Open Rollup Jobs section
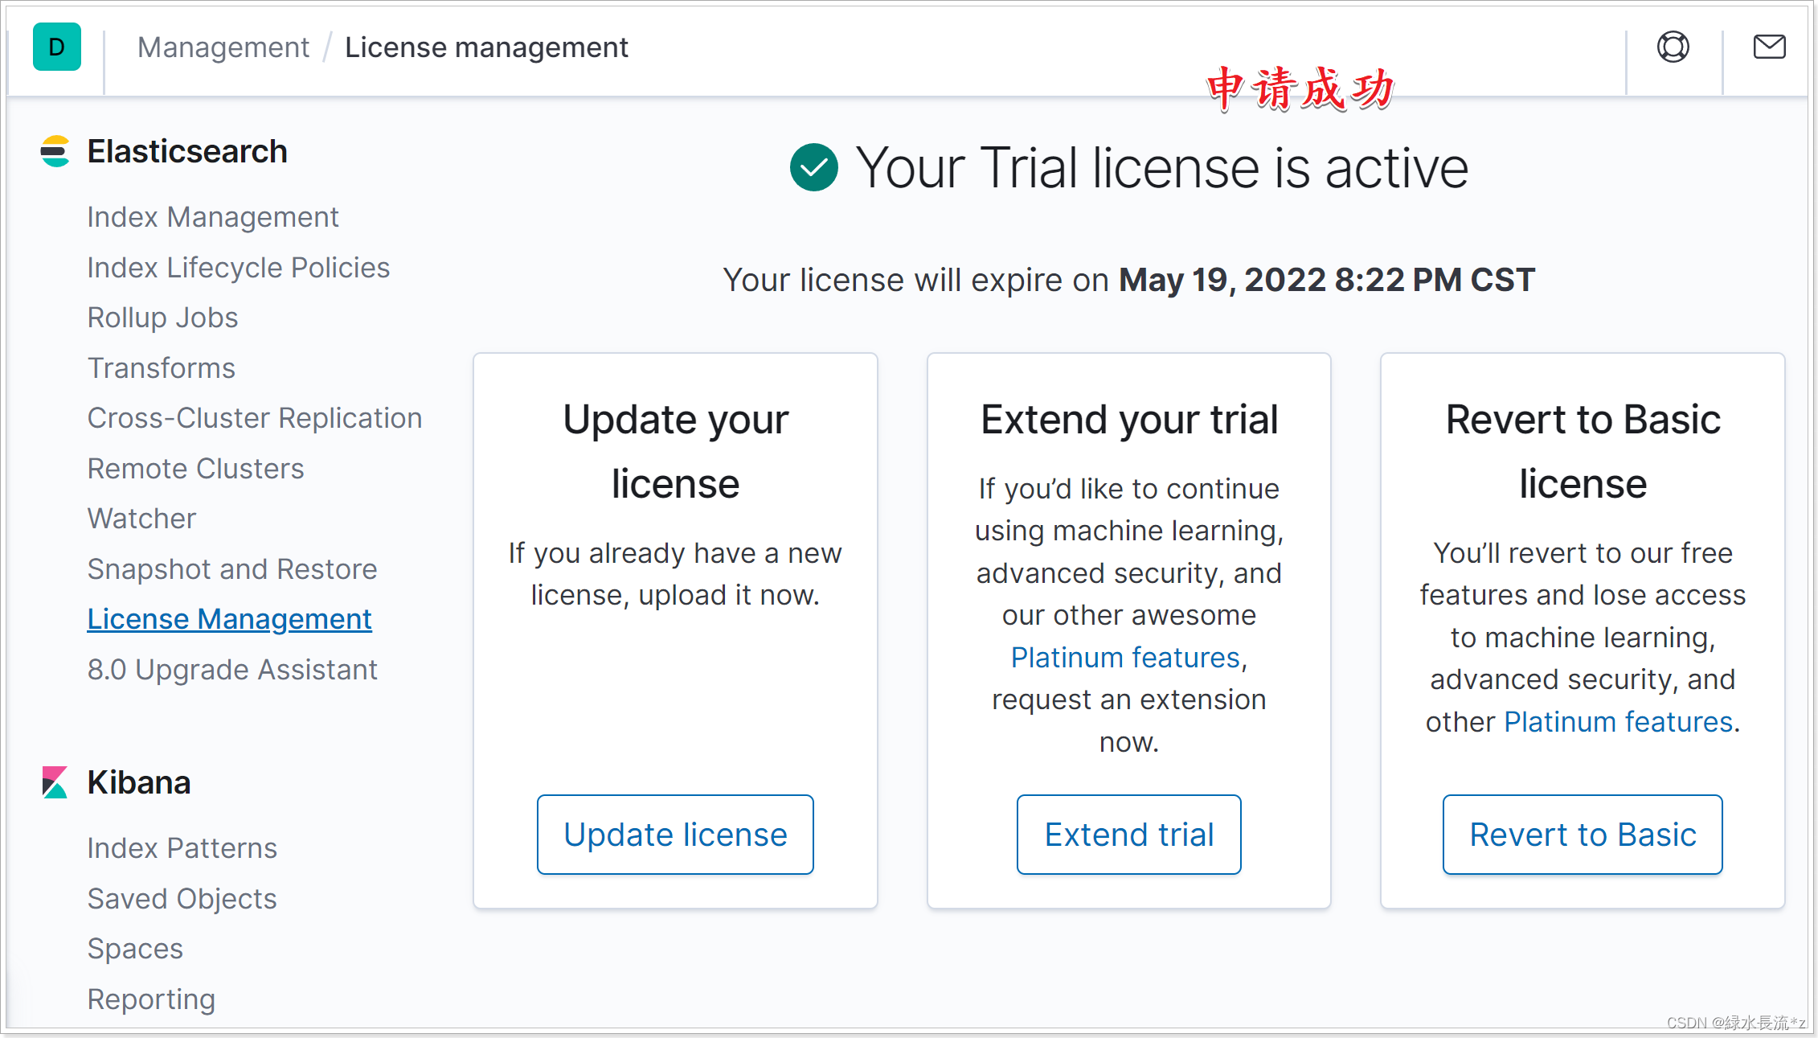Viewport: 1818px width, 1038px height. pos(162,318)
